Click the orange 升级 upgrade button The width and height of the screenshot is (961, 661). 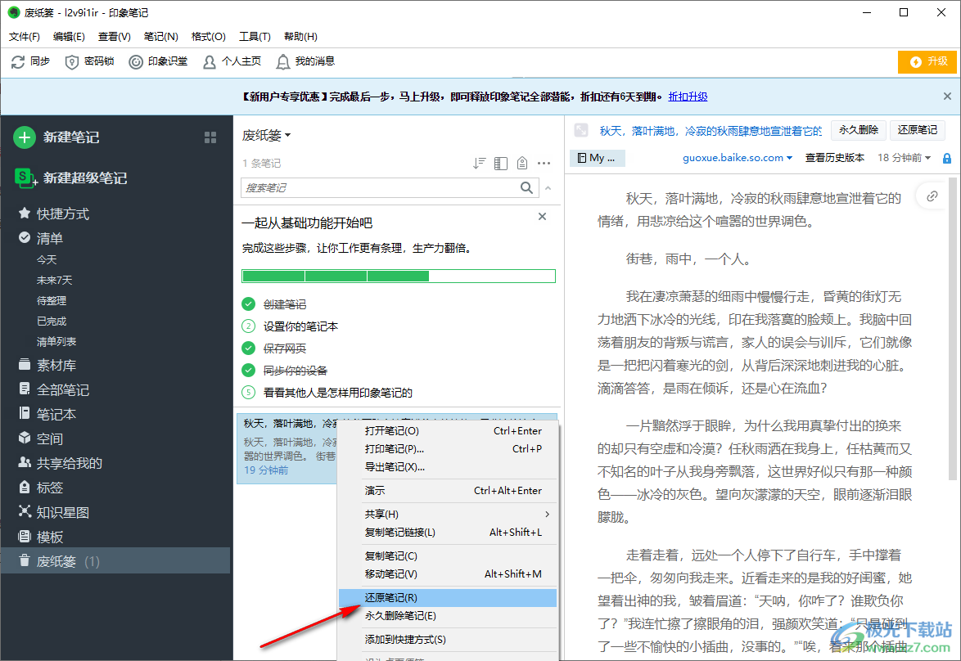pyautogui.click(x=927, y=61)
